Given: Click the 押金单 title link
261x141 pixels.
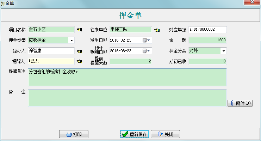Looking at the screenshot, I should tap(130, 16).
